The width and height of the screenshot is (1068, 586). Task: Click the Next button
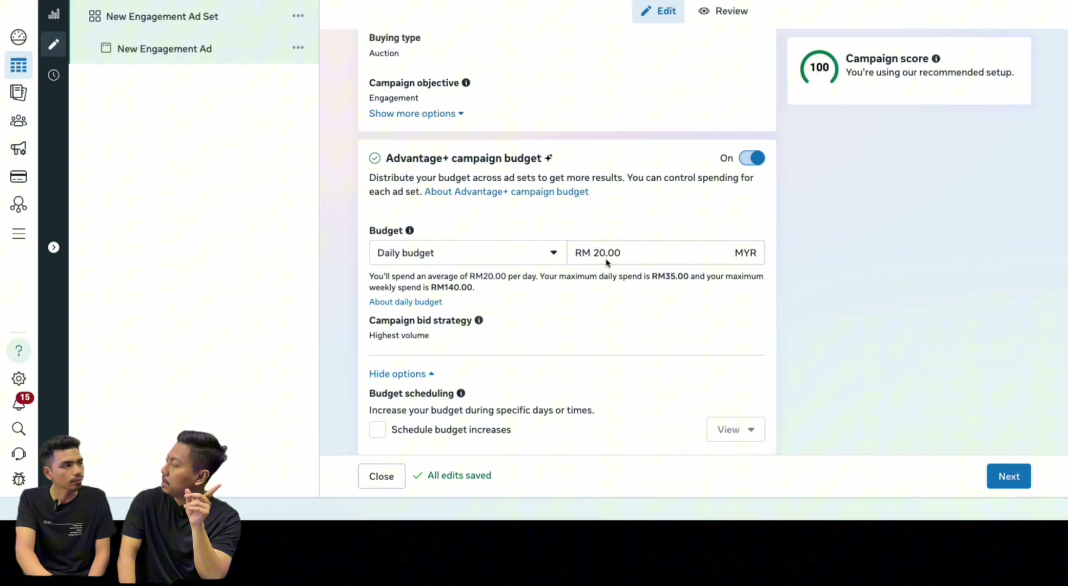(x=1008, y=476)
